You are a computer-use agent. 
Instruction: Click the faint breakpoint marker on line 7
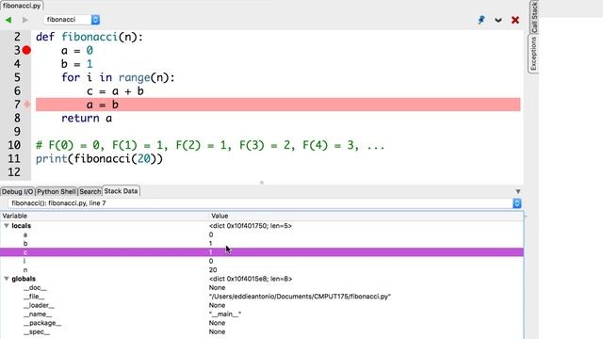point(27,105)
